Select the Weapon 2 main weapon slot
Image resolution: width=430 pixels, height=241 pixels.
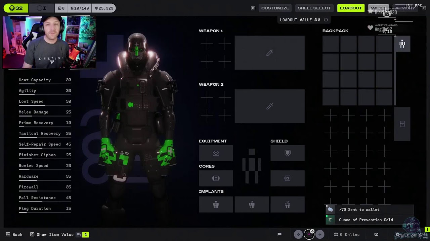click(269, 106)
